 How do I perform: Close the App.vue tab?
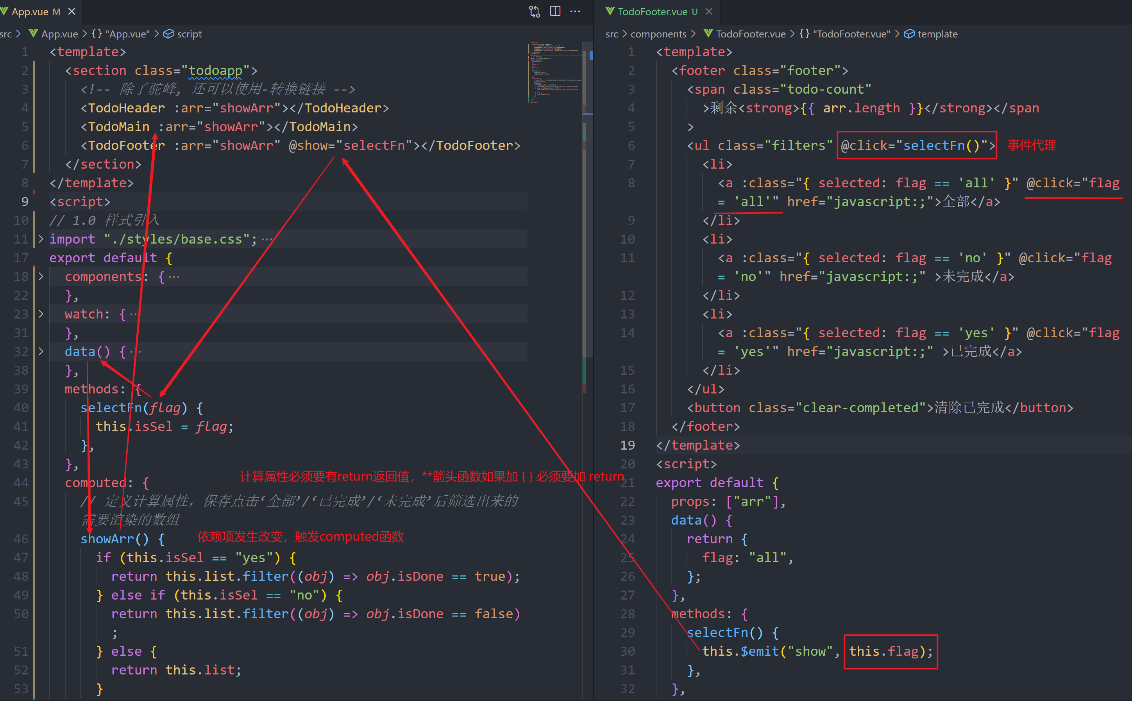click(72, 12)
